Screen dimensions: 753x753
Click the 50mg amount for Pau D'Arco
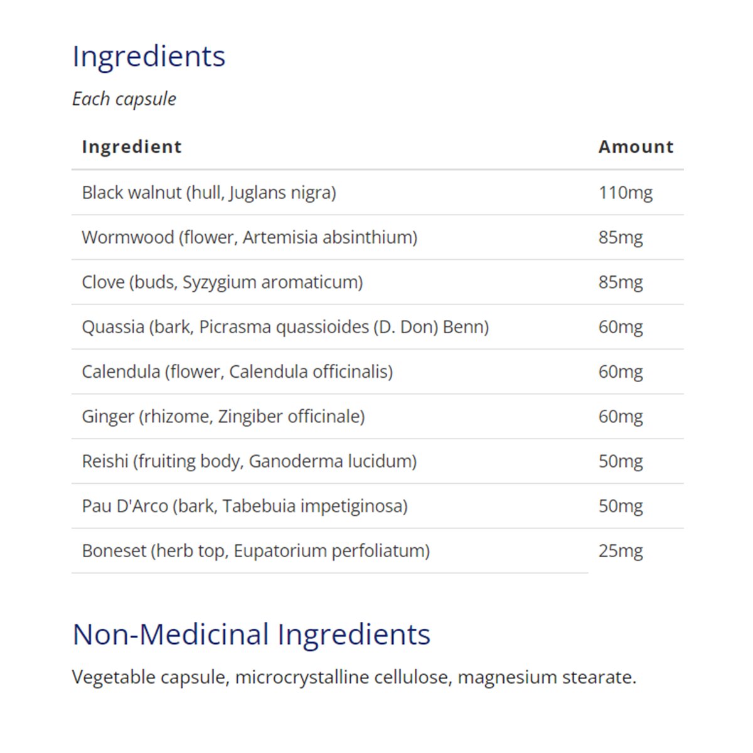click(621, 506)
